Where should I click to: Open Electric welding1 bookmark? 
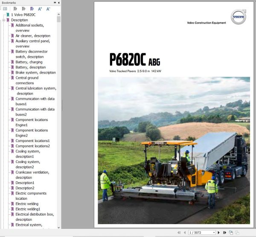[28, 209]
